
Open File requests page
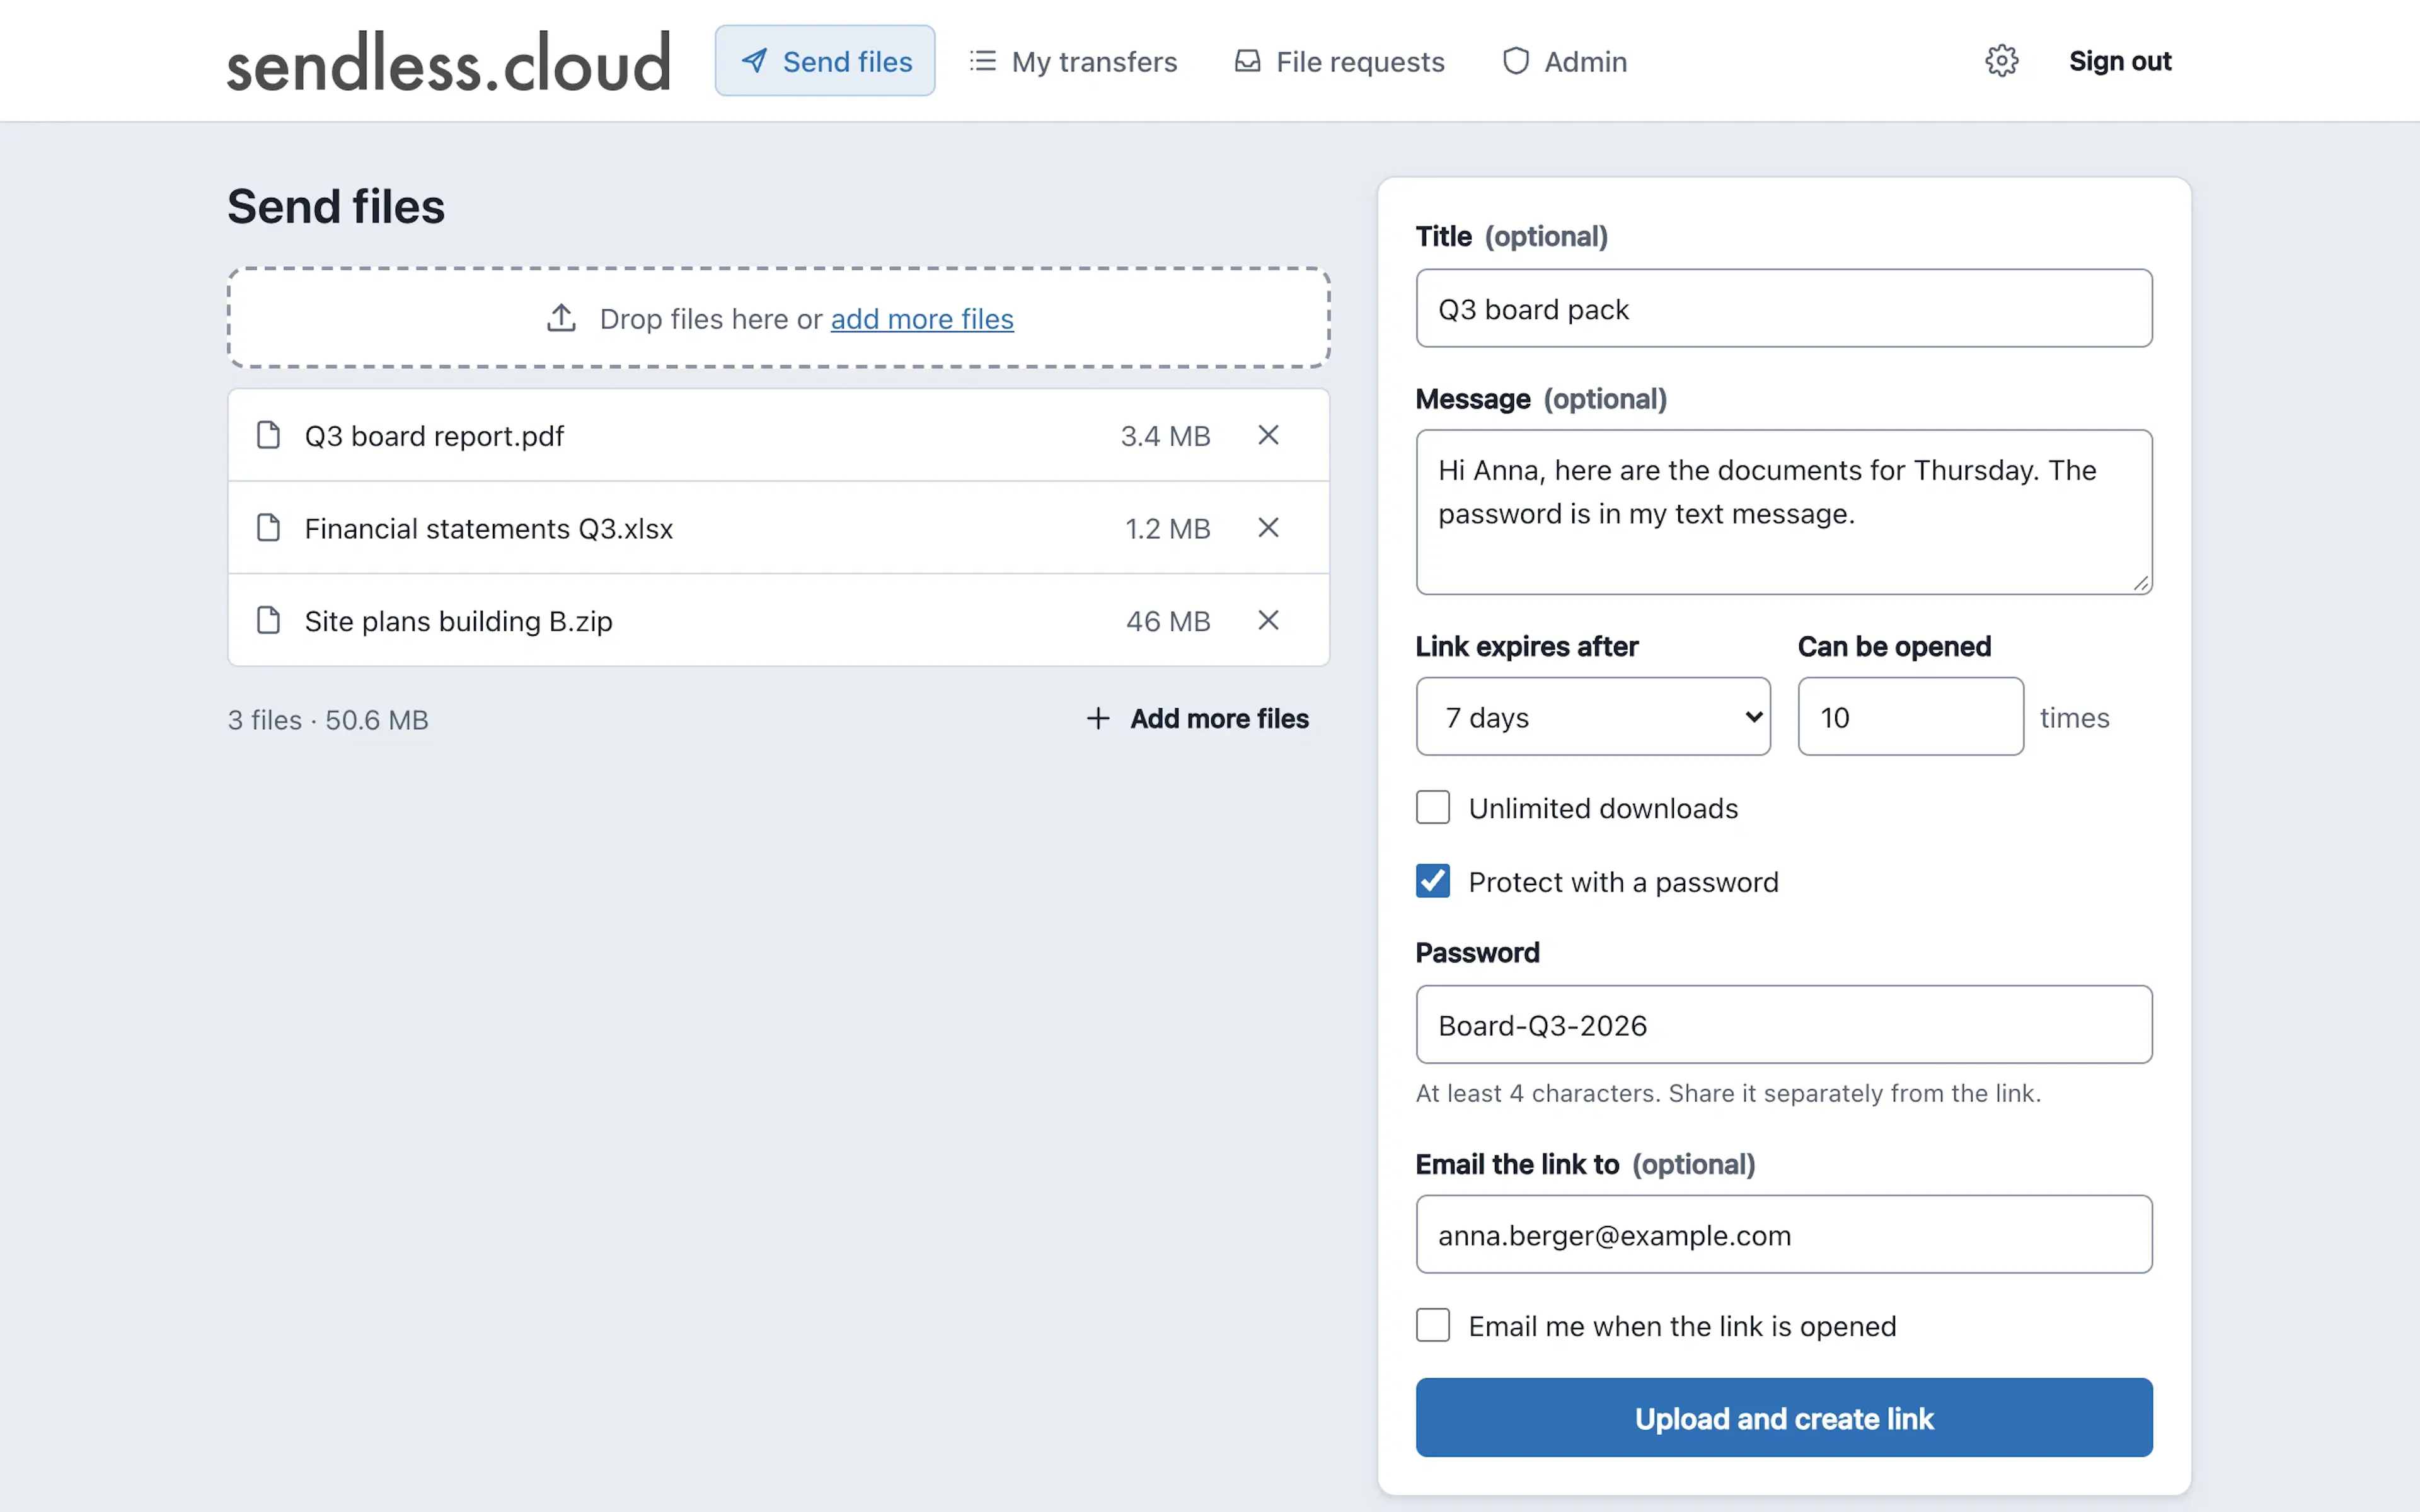point(1339,61)
